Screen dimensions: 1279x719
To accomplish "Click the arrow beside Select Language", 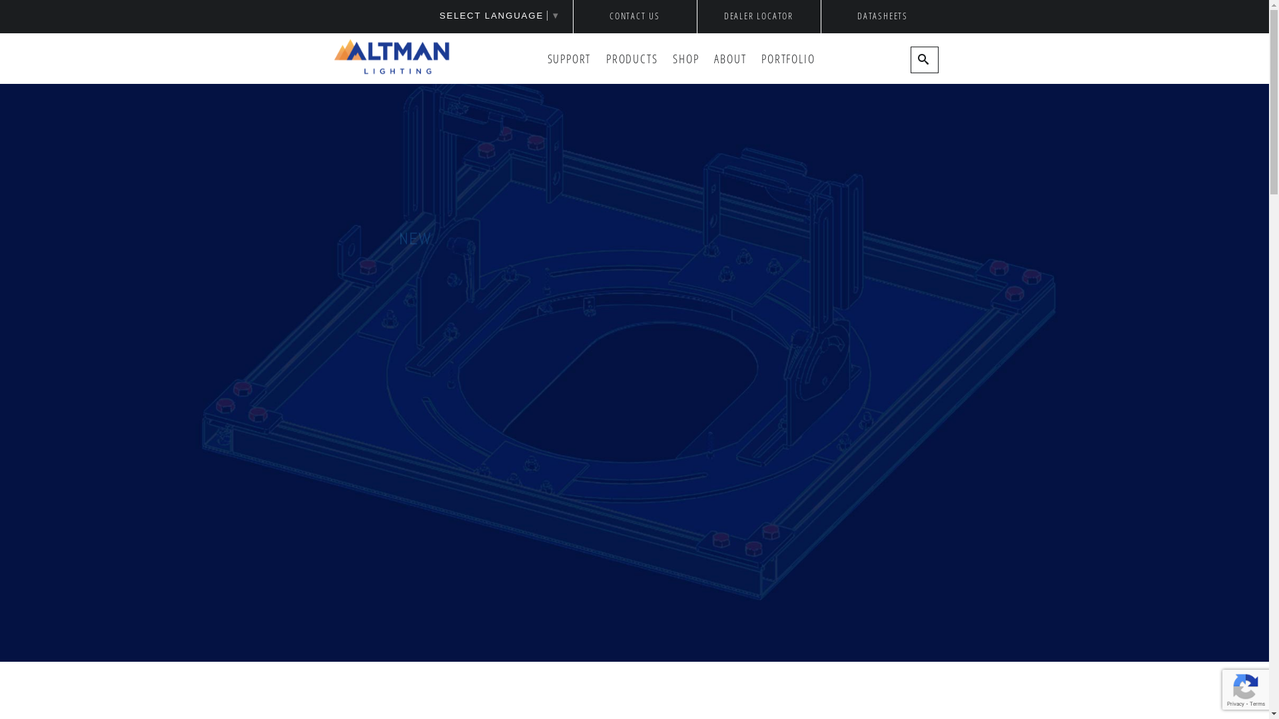I will coord(556,16).
